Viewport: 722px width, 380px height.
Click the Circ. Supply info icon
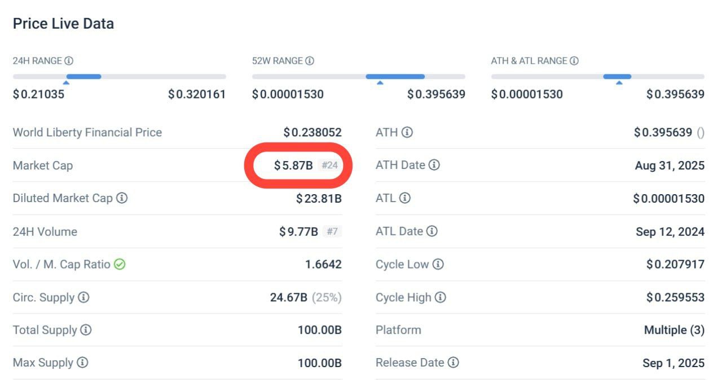coord(84,297)
